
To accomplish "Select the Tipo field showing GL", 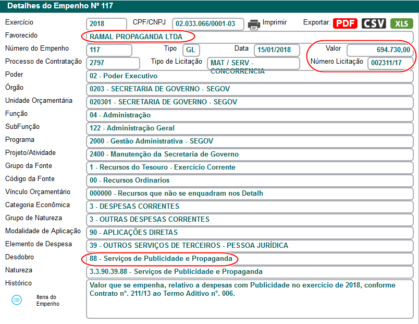I will (x=191, y=50).
